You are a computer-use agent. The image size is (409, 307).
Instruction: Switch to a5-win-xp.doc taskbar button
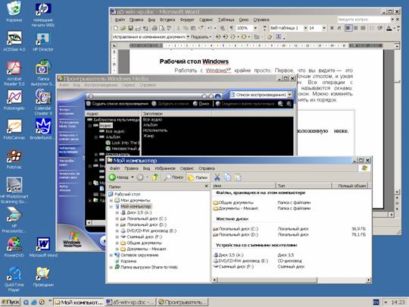pyautogui.click(x=131, y=302)
